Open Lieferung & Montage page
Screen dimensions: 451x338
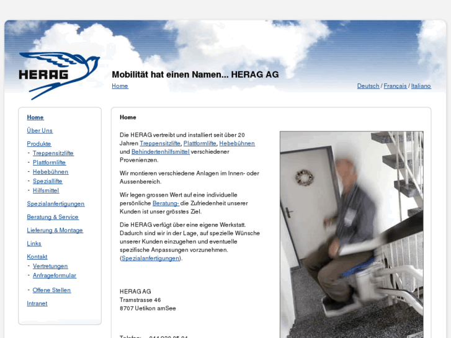tap(55, 231)
